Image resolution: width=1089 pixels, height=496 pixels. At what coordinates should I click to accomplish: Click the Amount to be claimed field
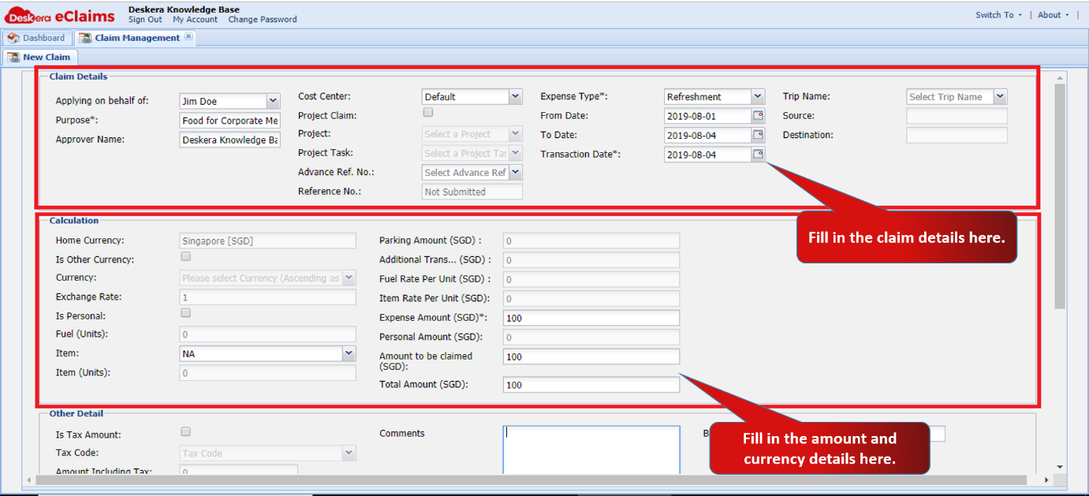[591, 356]
